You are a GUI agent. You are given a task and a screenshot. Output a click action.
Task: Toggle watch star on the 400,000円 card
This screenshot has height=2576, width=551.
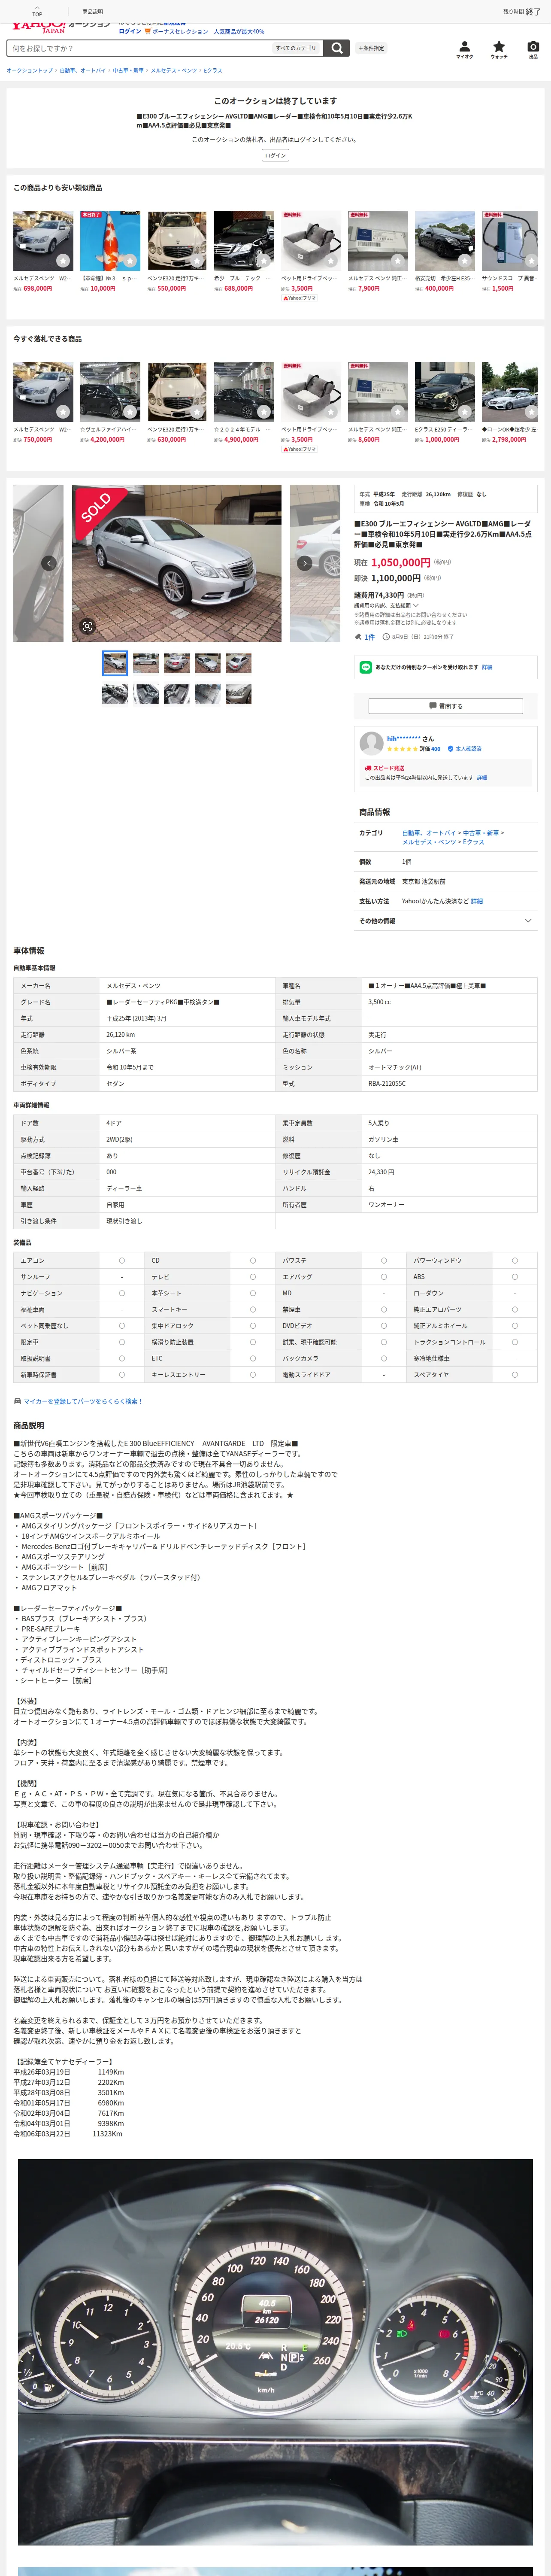(465, 261)
